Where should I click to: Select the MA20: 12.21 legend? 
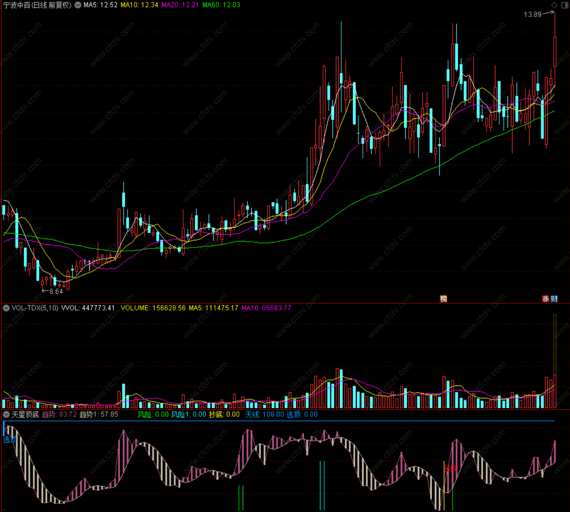[x=180, y=5]
